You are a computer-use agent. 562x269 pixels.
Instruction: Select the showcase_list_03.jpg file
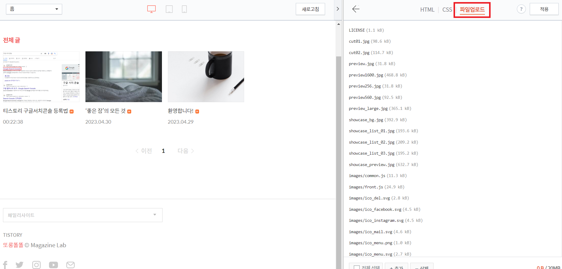click(x=383, y=153)
